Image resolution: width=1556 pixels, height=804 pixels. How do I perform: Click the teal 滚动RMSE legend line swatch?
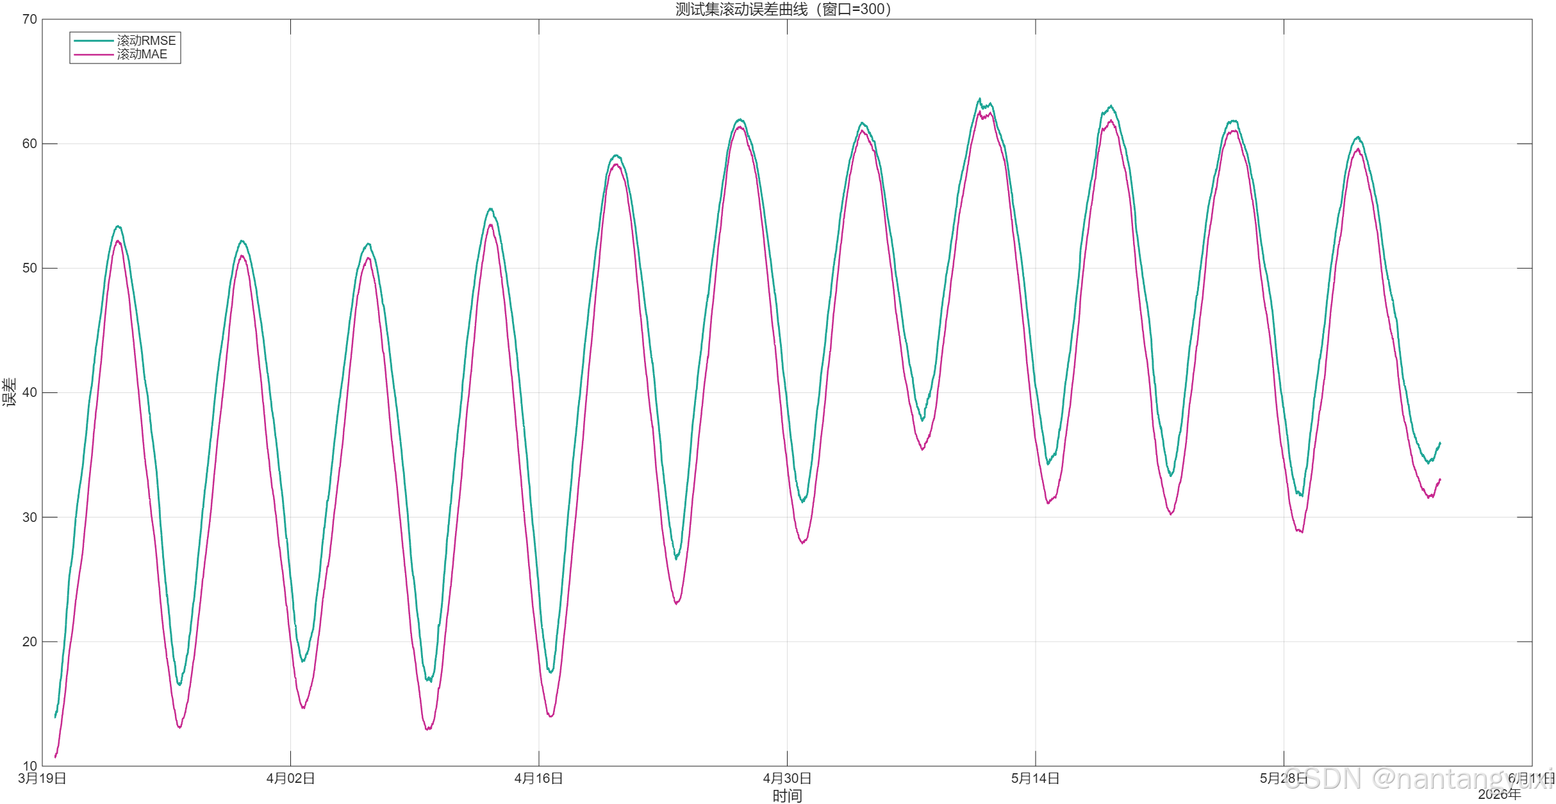tap(94, 41)
